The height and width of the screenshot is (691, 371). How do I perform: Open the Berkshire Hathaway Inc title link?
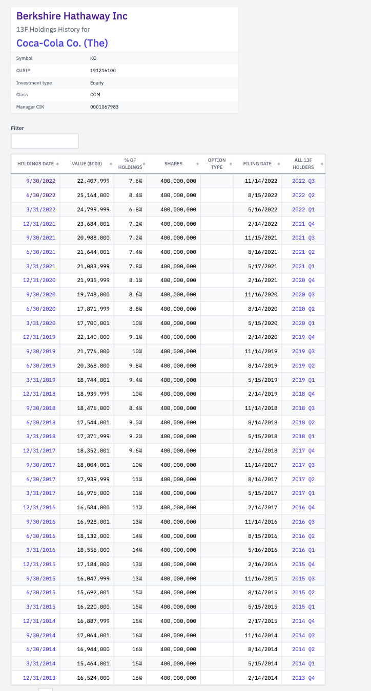click(x=72, y=16)
